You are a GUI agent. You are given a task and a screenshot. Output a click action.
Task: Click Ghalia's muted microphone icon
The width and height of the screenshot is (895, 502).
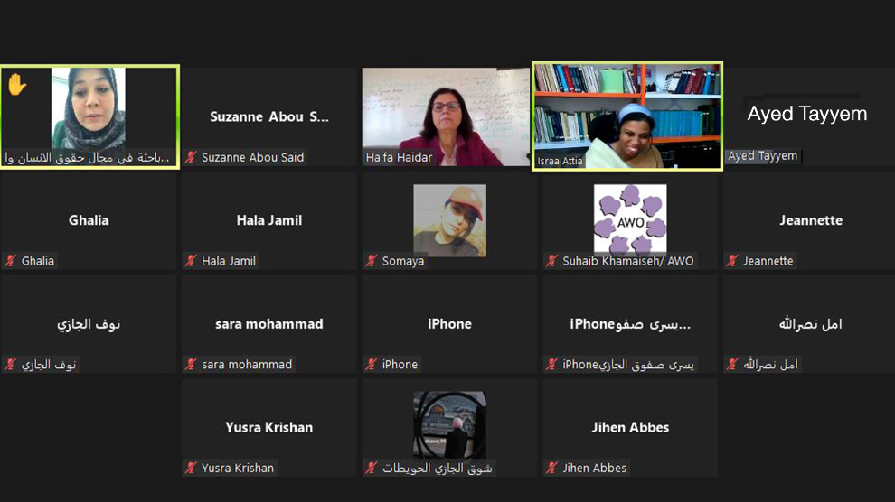(11, 261)
